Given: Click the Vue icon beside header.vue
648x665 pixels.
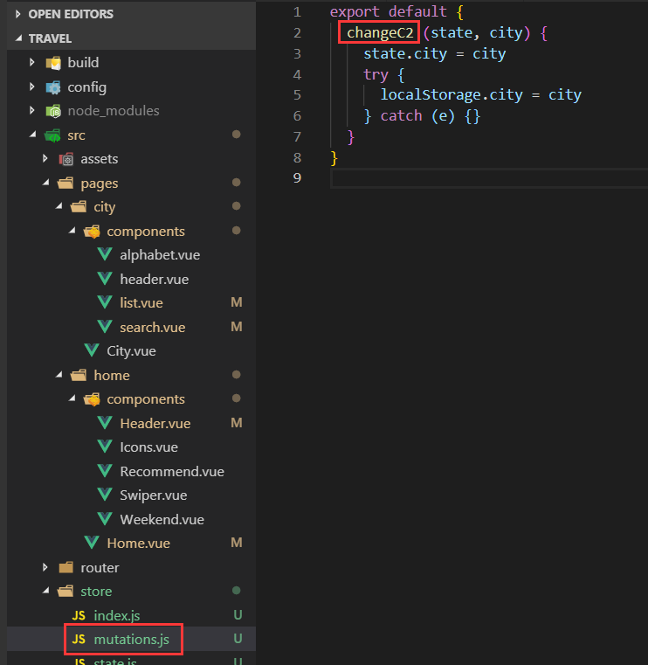Looking at the screenshot, I should pos(105,279).
